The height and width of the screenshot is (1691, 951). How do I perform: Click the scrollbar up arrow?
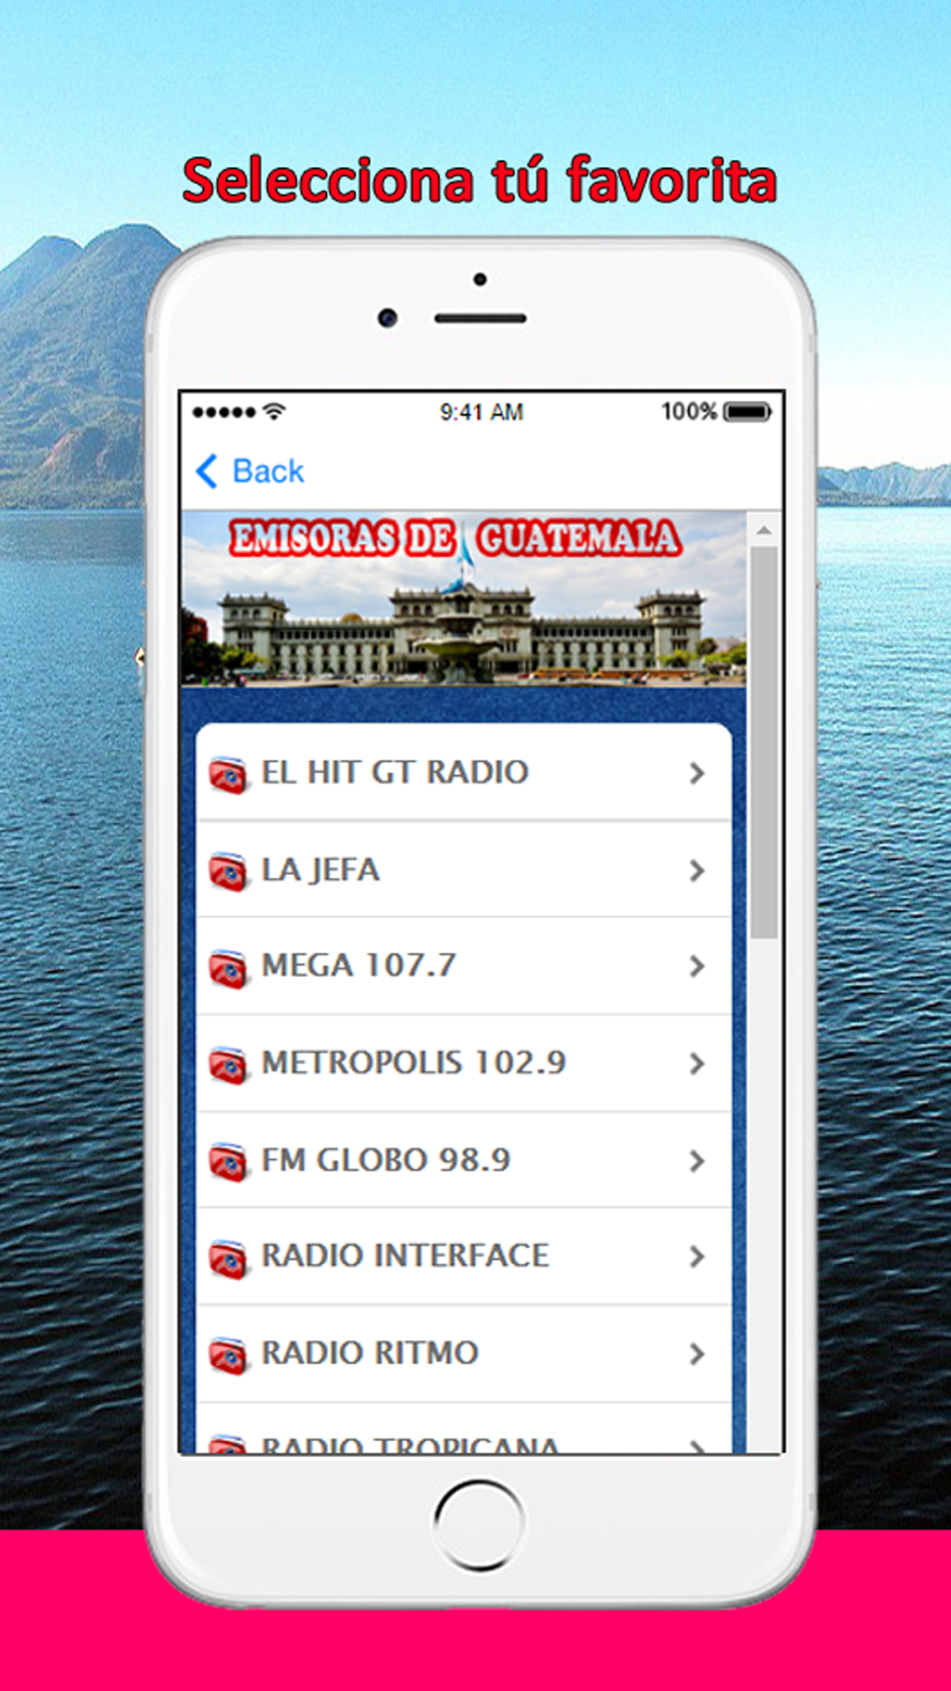[764, 530]
